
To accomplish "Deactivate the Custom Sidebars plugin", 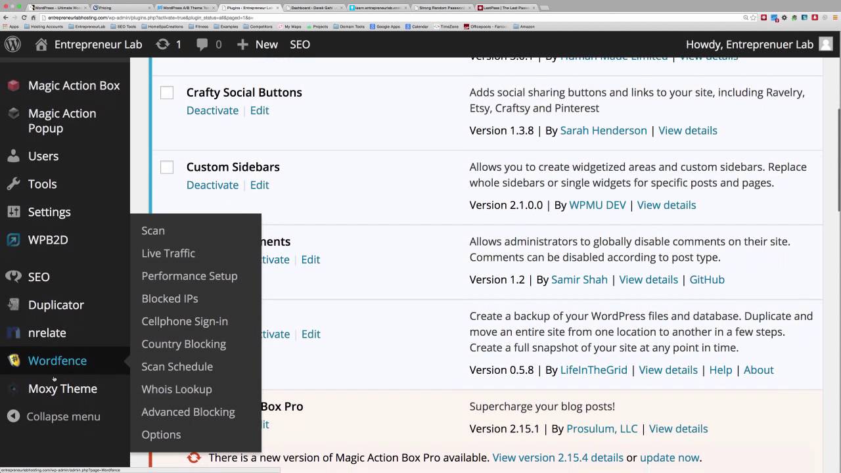I will (212, 185).
